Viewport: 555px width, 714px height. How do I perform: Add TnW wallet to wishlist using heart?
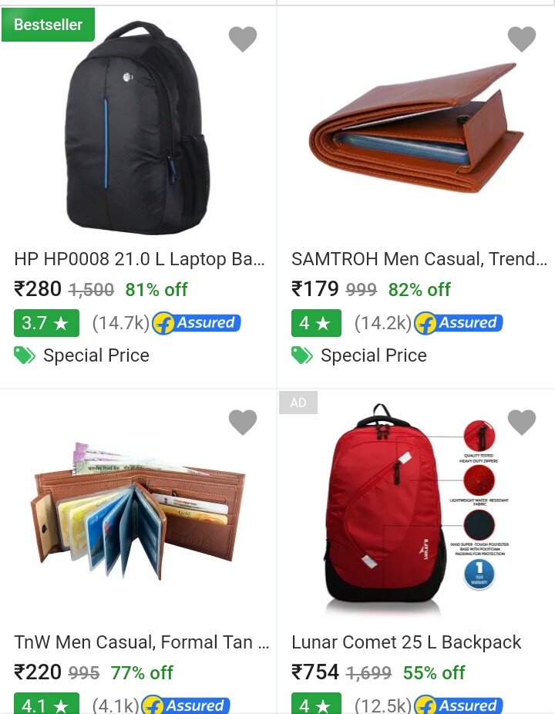243,422
